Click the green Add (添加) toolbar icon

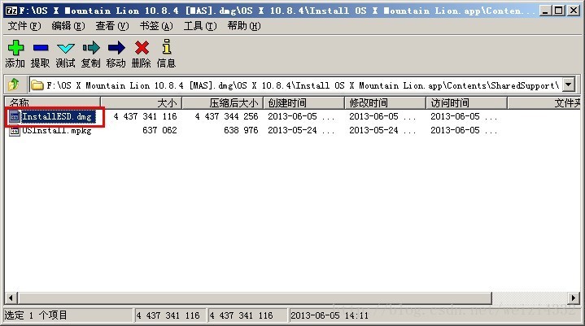[15, 48]
